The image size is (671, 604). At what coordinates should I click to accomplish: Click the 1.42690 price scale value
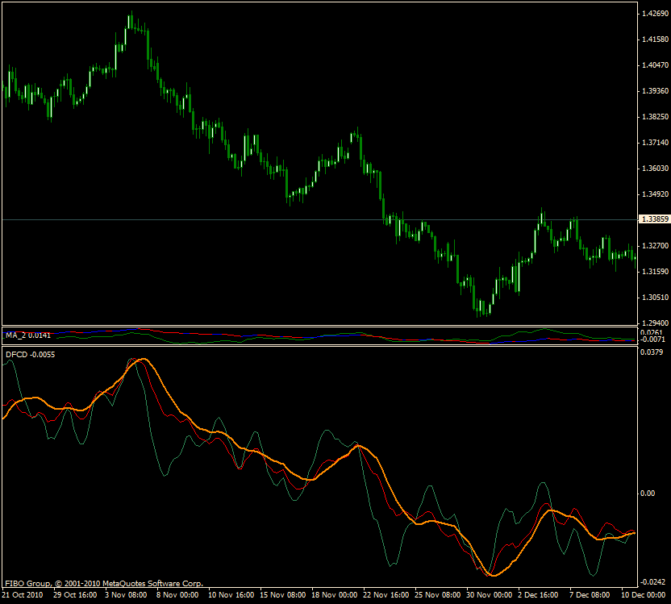[x=655, y=14]
